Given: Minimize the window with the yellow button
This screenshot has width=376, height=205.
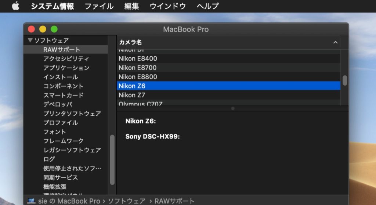Looking at the screenshot, I should (43, 29).
